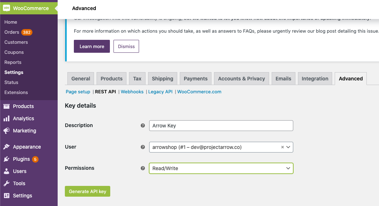Open Reports in the sidebar
Viewport: 379px width, 206px height.
13,62
